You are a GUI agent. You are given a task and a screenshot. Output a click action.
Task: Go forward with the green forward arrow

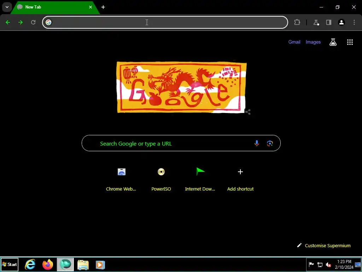point(21,22)
